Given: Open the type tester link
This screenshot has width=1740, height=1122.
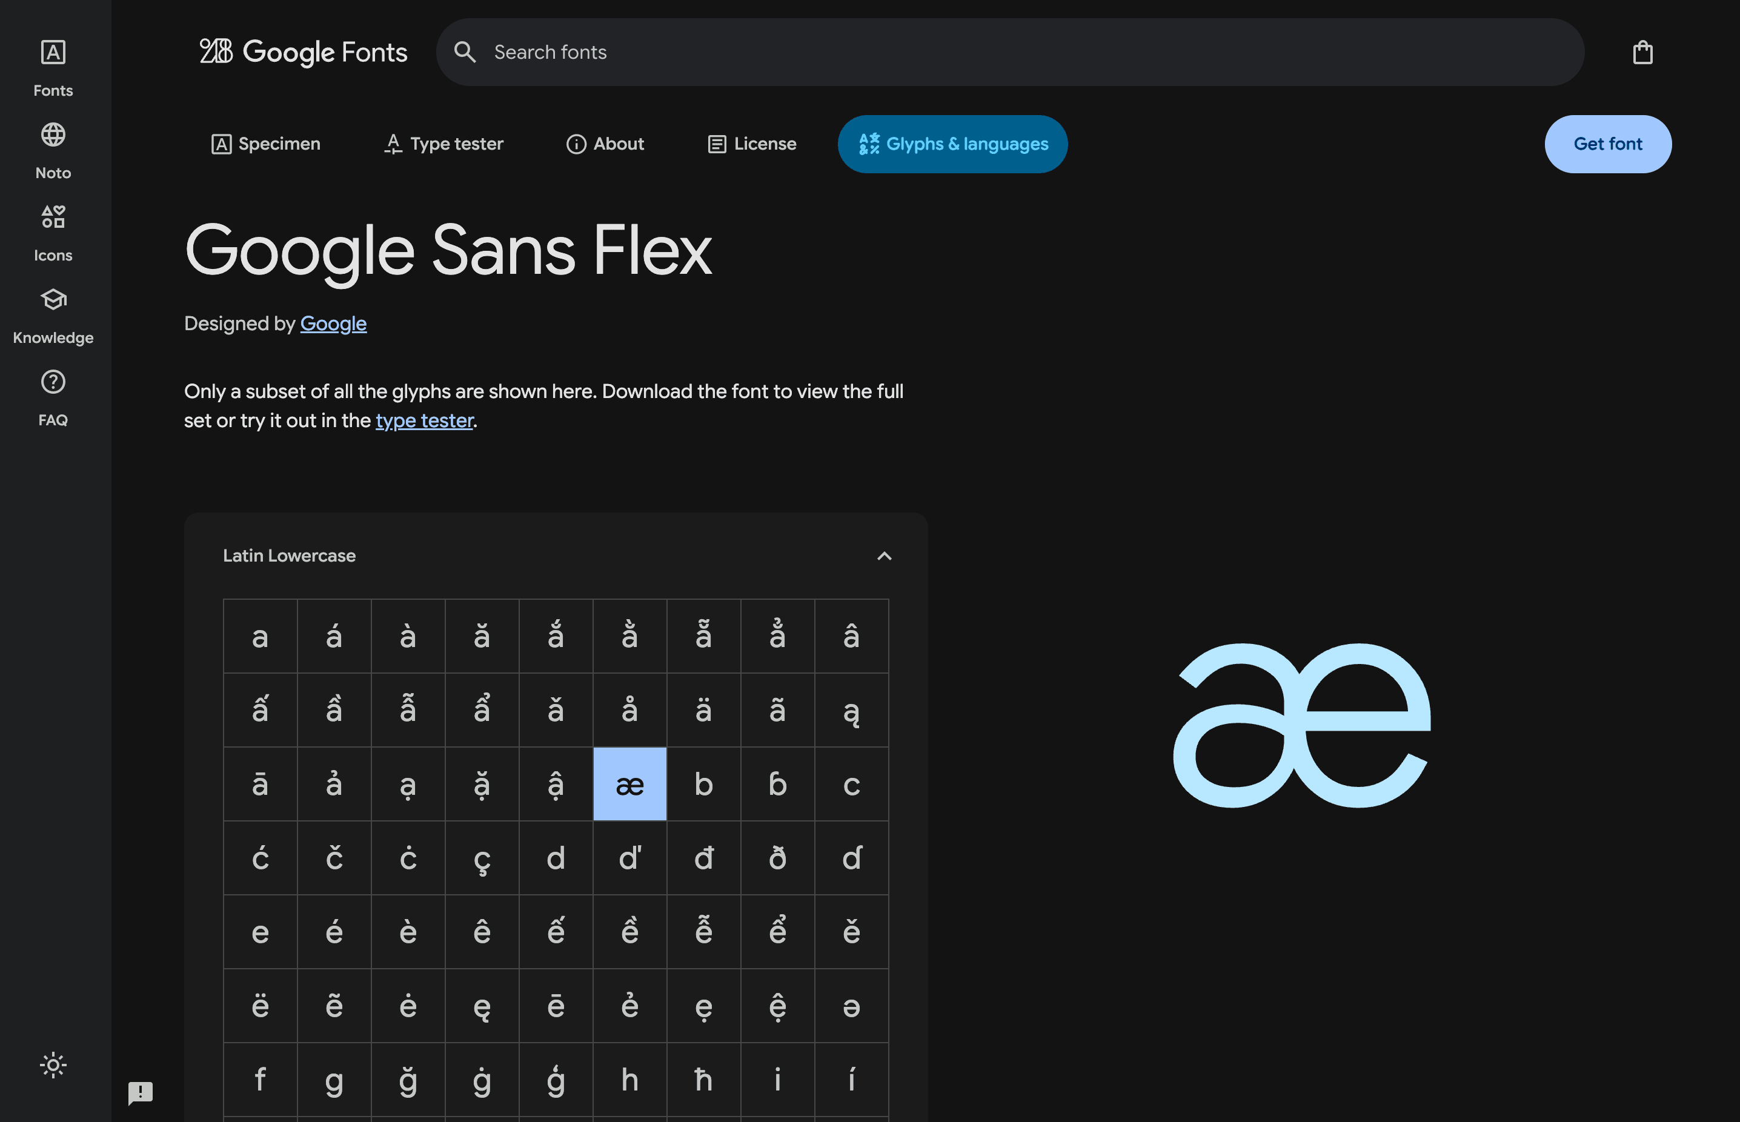Looking at the screenshot, I should pos(424,421).
